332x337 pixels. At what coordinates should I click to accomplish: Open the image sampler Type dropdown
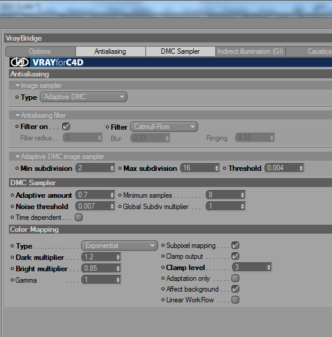pyautogui.click(x=84, y=97)
